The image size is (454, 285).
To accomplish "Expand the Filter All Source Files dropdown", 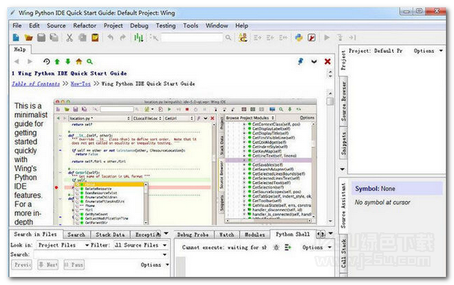I will 141,245.
